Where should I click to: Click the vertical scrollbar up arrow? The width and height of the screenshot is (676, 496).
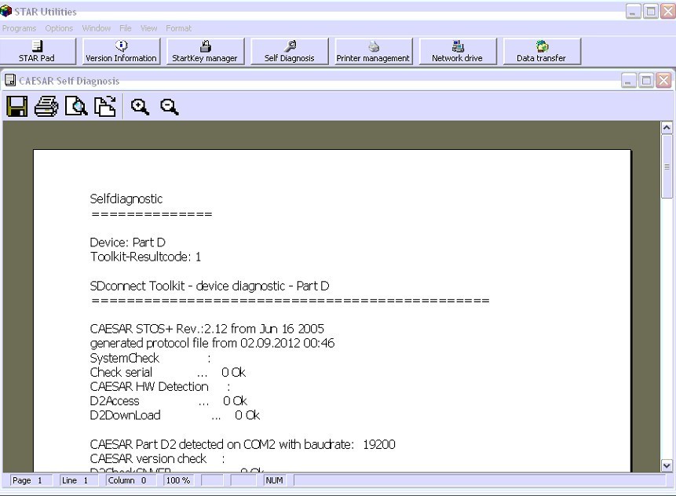point(667,128)
